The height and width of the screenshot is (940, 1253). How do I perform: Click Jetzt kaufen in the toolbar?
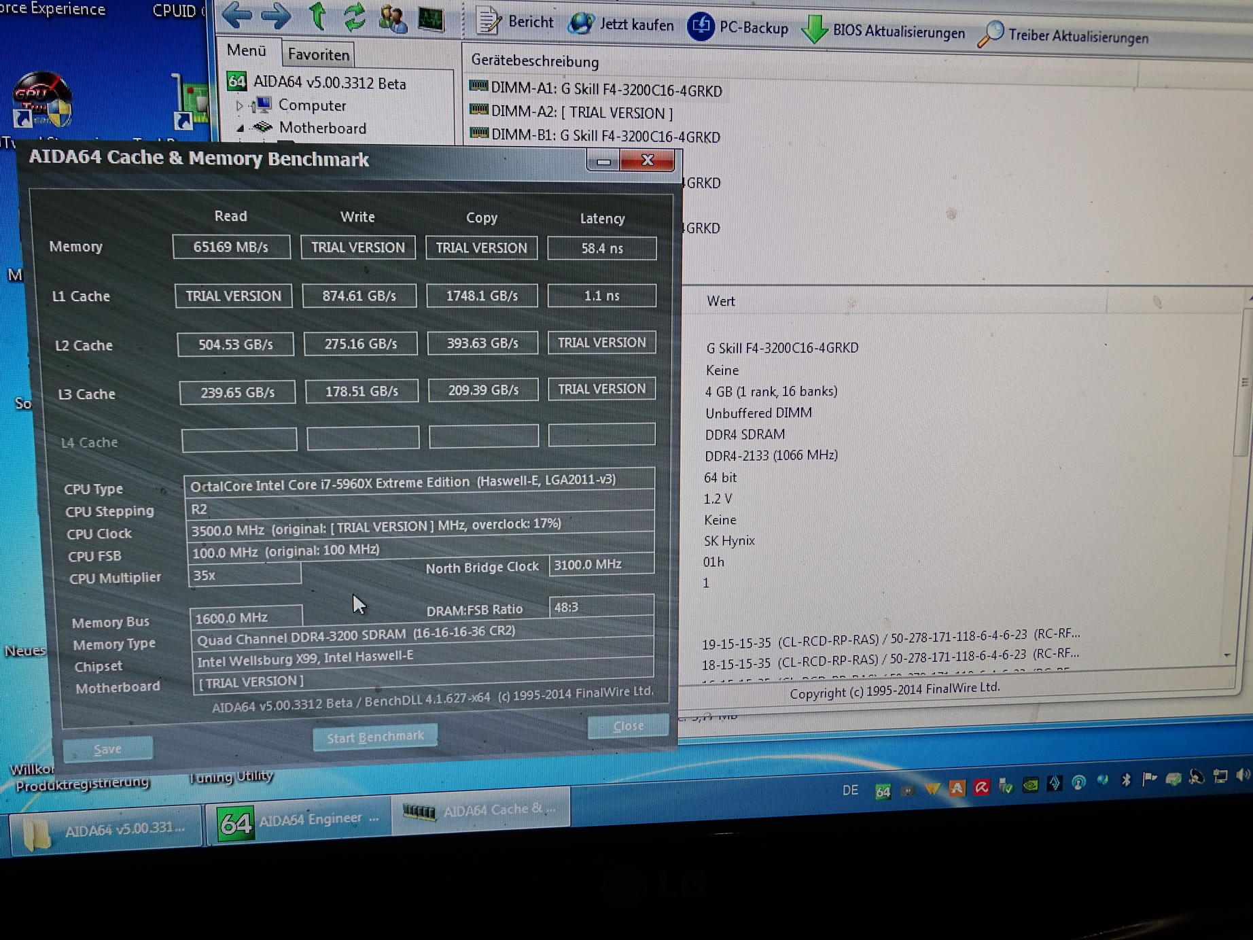coord(621,24)
